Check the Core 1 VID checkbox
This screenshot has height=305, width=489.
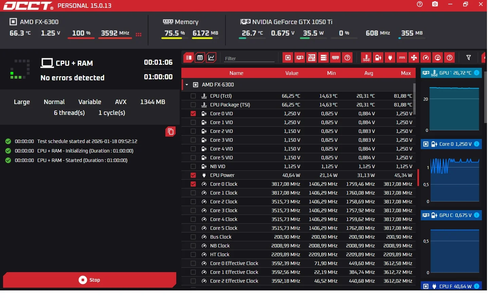tap(193, 122)
